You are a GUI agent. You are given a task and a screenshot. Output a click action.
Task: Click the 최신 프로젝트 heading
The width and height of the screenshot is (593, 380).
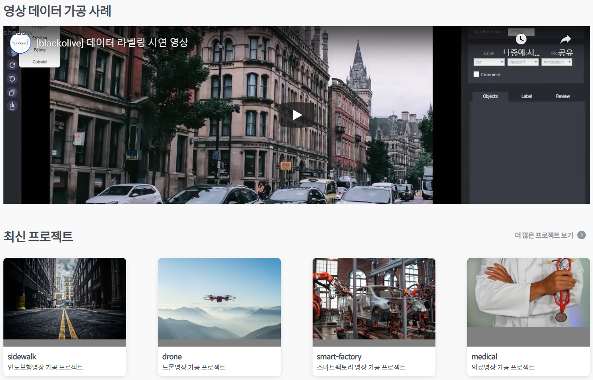(38, 236)
